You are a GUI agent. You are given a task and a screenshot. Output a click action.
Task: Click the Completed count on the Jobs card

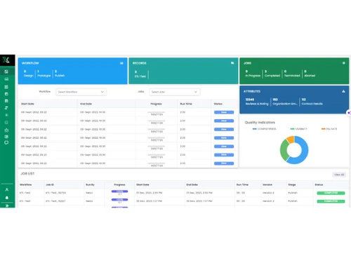[x=272, y=74]
